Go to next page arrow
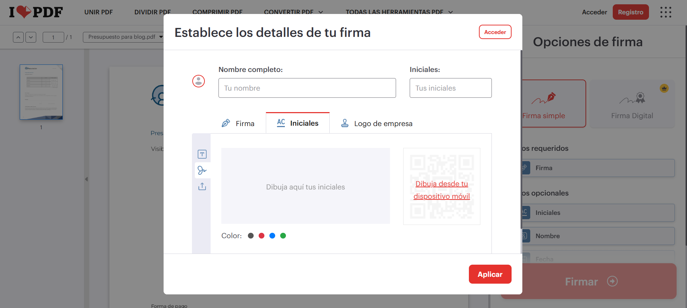Screen dimensions: 687x308 (31, 37)
